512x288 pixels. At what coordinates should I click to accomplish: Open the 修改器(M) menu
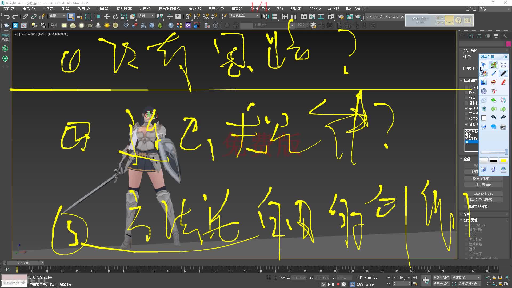point(125,9)
